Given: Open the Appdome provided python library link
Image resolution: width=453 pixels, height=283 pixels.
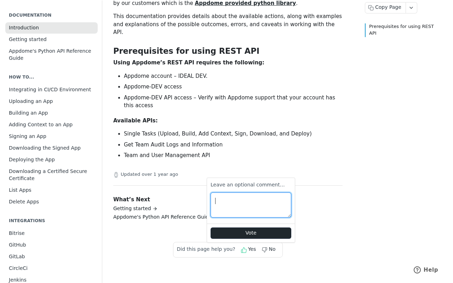Looking at the screenshot, I should tap(245, 3).
